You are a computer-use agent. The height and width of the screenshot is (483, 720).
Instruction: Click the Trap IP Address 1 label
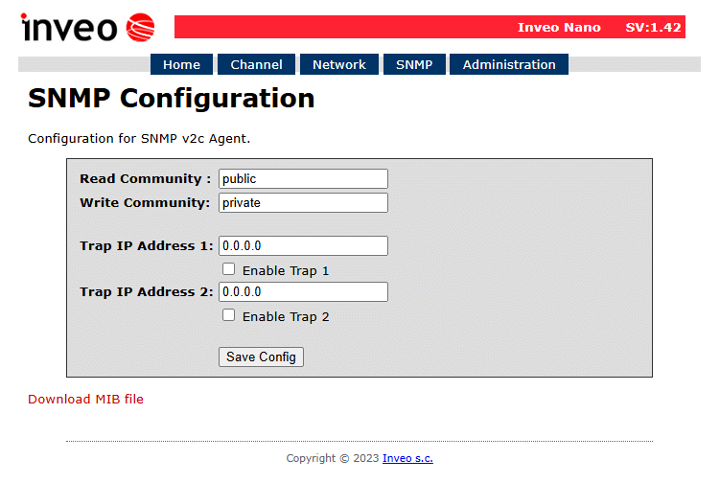146,246
